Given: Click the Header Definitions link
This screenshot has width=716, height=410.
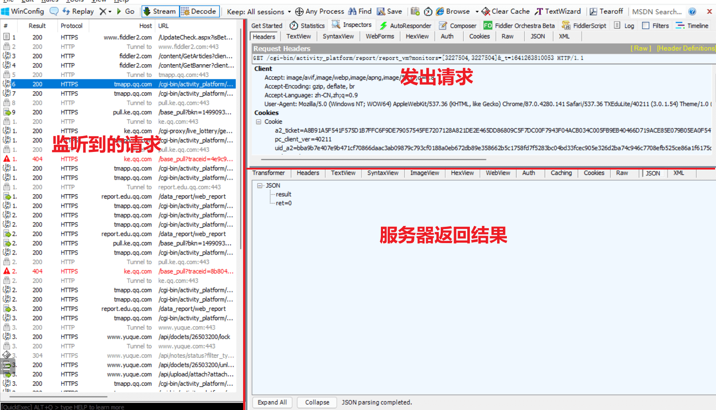Looking at the screenshot, I should pos(686,48).
